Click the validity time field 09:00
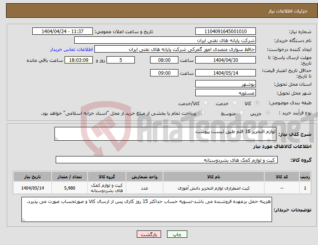 pos(164,73)
